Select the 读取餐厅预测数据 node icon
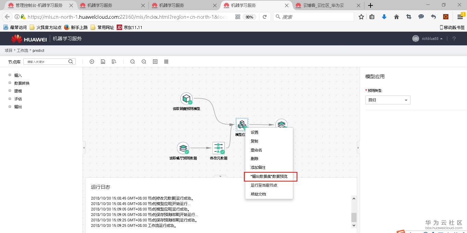 pyautogui.click(x=183, y=148)
